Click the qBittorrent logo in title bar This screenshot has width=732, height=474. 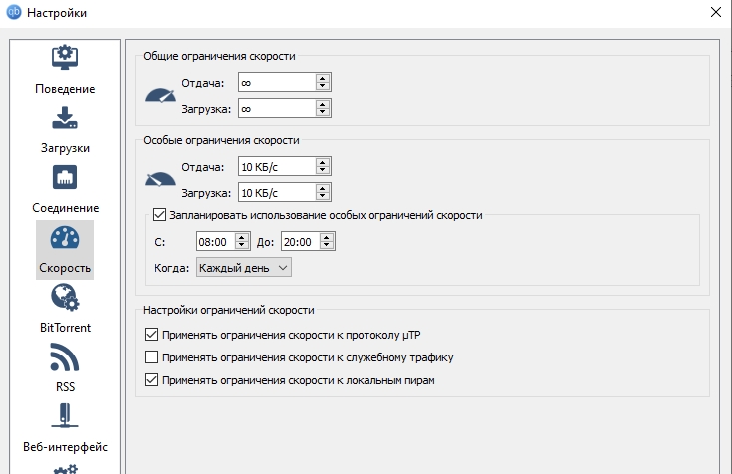14,12
